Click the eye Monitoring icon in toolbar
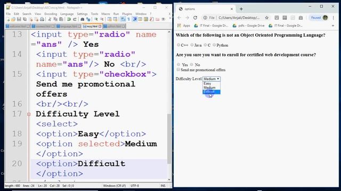This screenshot has width=341, height=191. (164, 20)
